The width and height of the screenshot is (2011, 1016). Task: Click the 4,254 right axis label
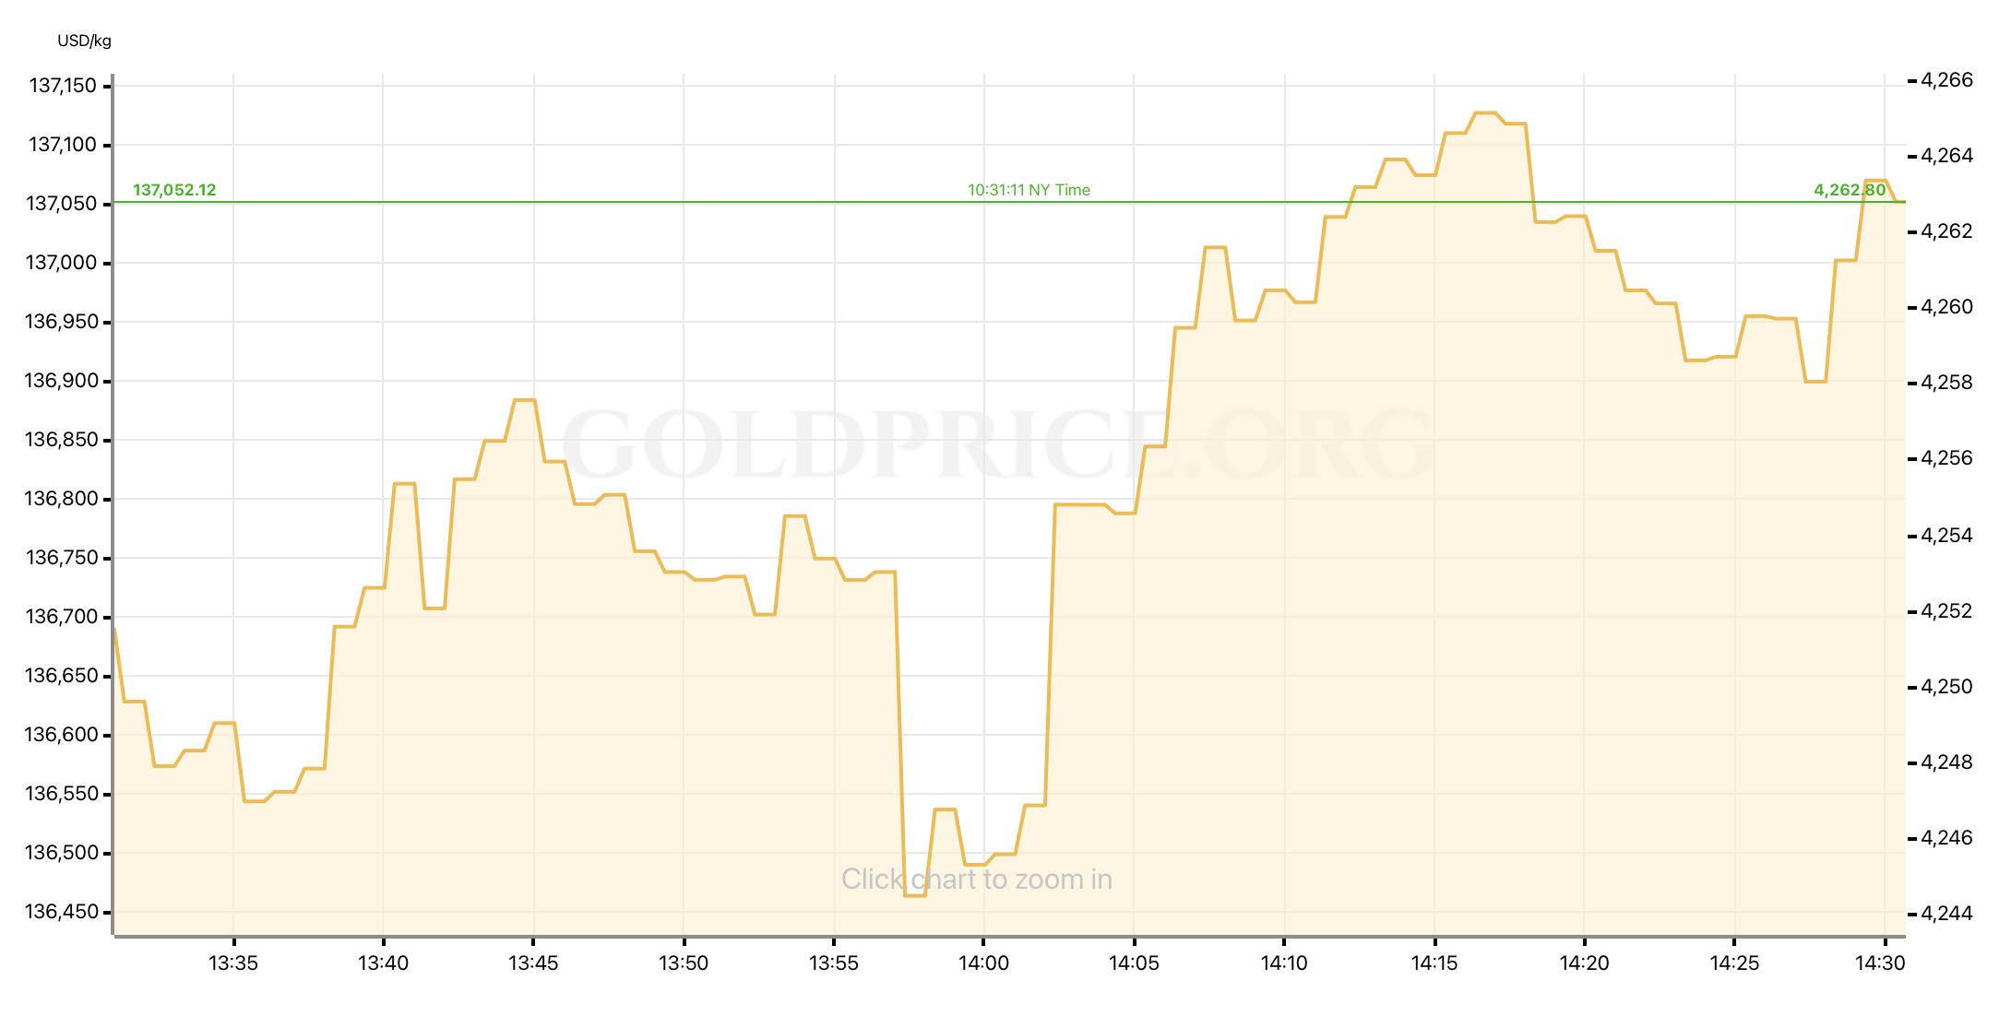[x=1946, y=536]
